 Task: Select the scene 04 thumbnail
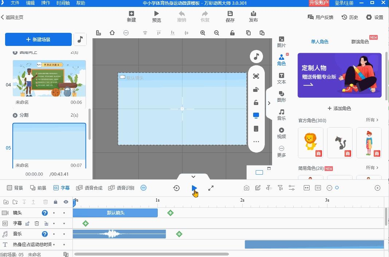click(49, 79)
